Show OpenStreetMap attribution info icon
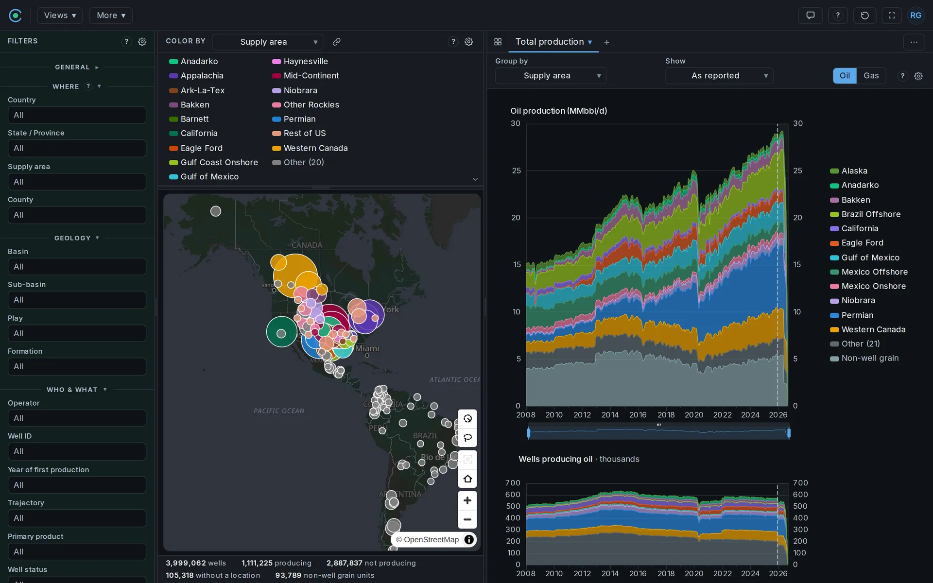This screenshot has height=583, width=933. [469, 540]
